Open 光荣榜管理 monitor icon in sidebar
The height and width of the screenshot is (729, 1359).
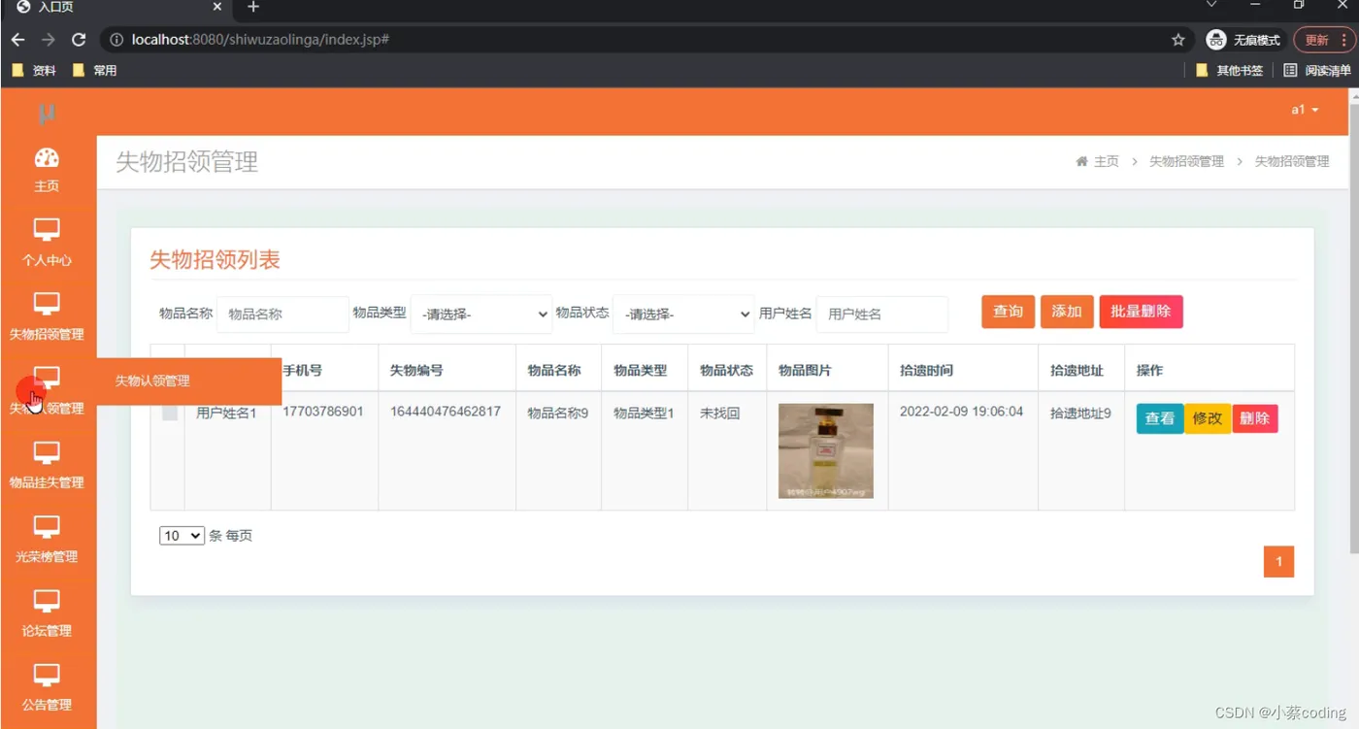(47, 526)
